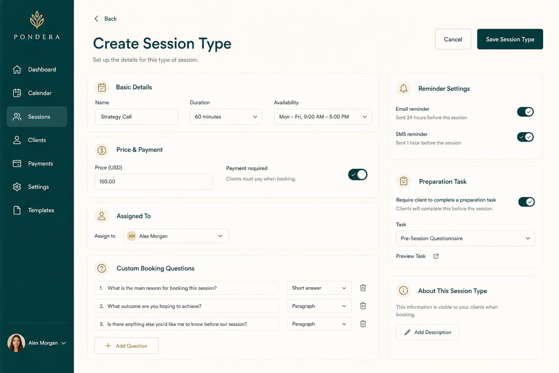The image size is (559, 373).
Task: Change question 1 Short answer type dropdown
Action: point(319,288)
